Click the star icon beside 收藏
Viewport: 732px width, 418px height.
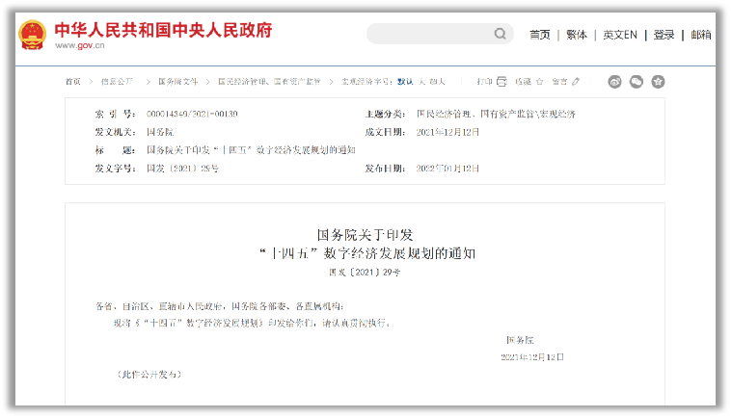(x=540, y=82)
